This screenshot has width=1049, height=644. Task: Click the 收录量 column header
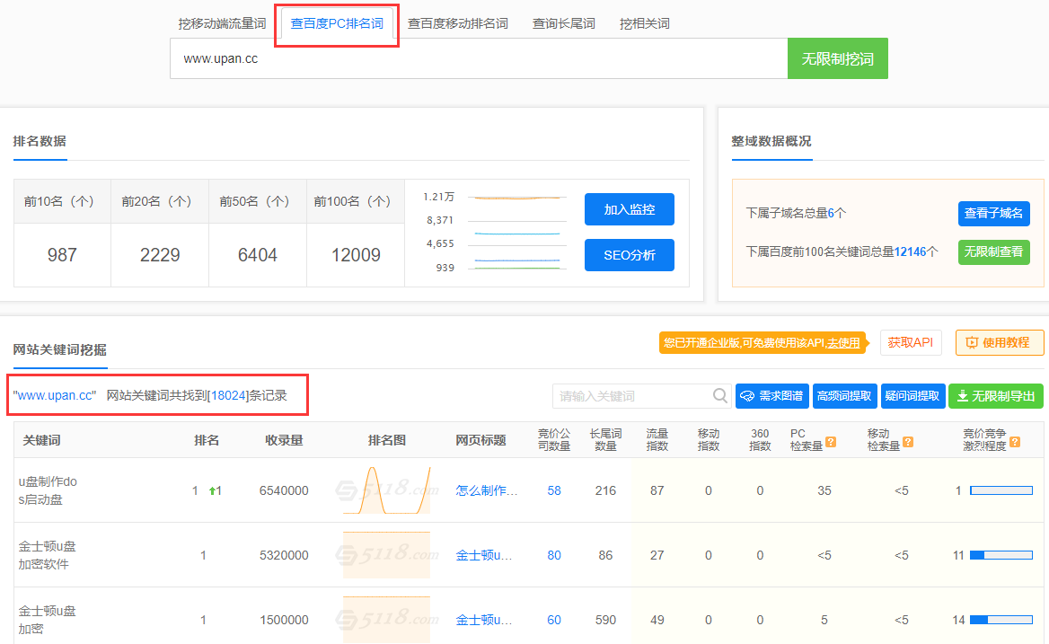[285, 440]
